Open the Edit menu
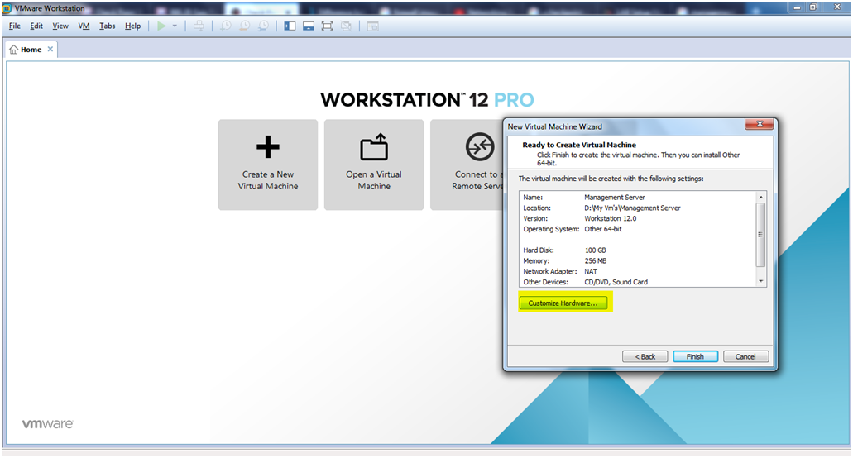Screen dimensions: 853x458 36,26
